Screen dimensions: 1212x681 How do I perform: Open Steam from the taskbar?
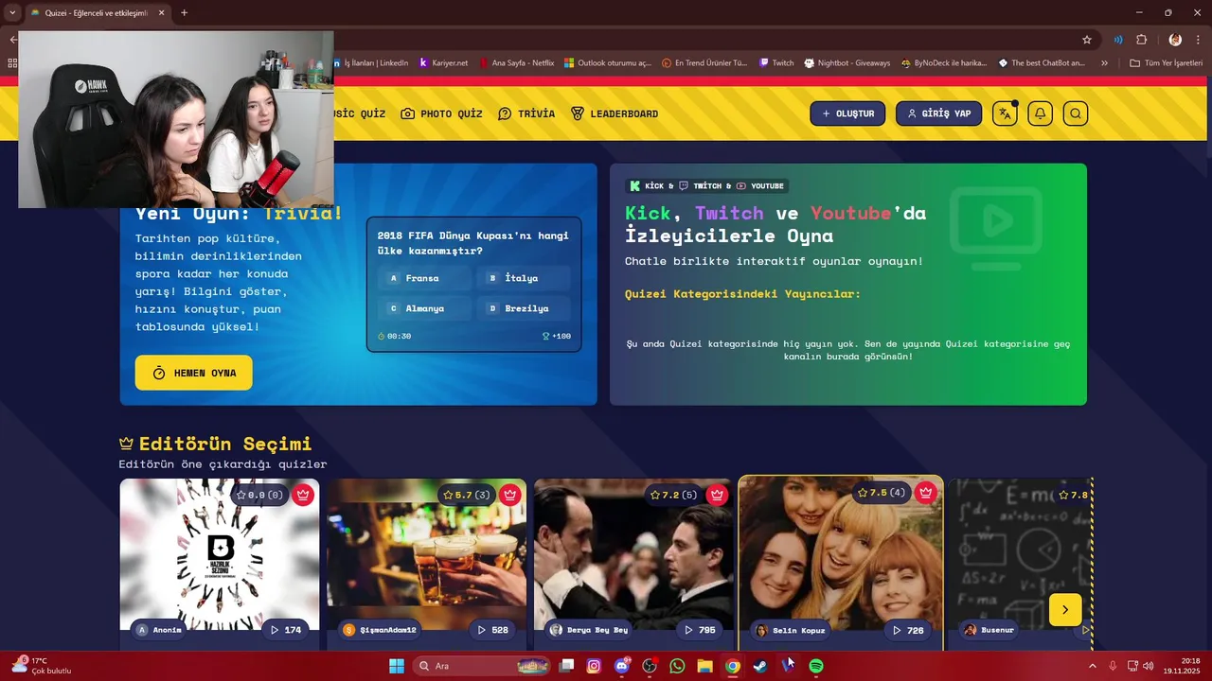[760, 666]
